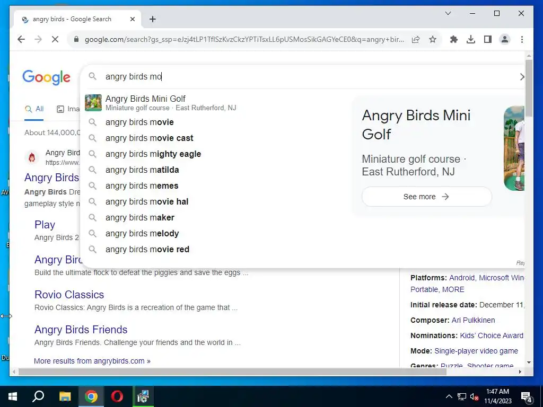543x407 pixels.
Task: Open File Explorer from the taskbar
Action: point(65,396)
